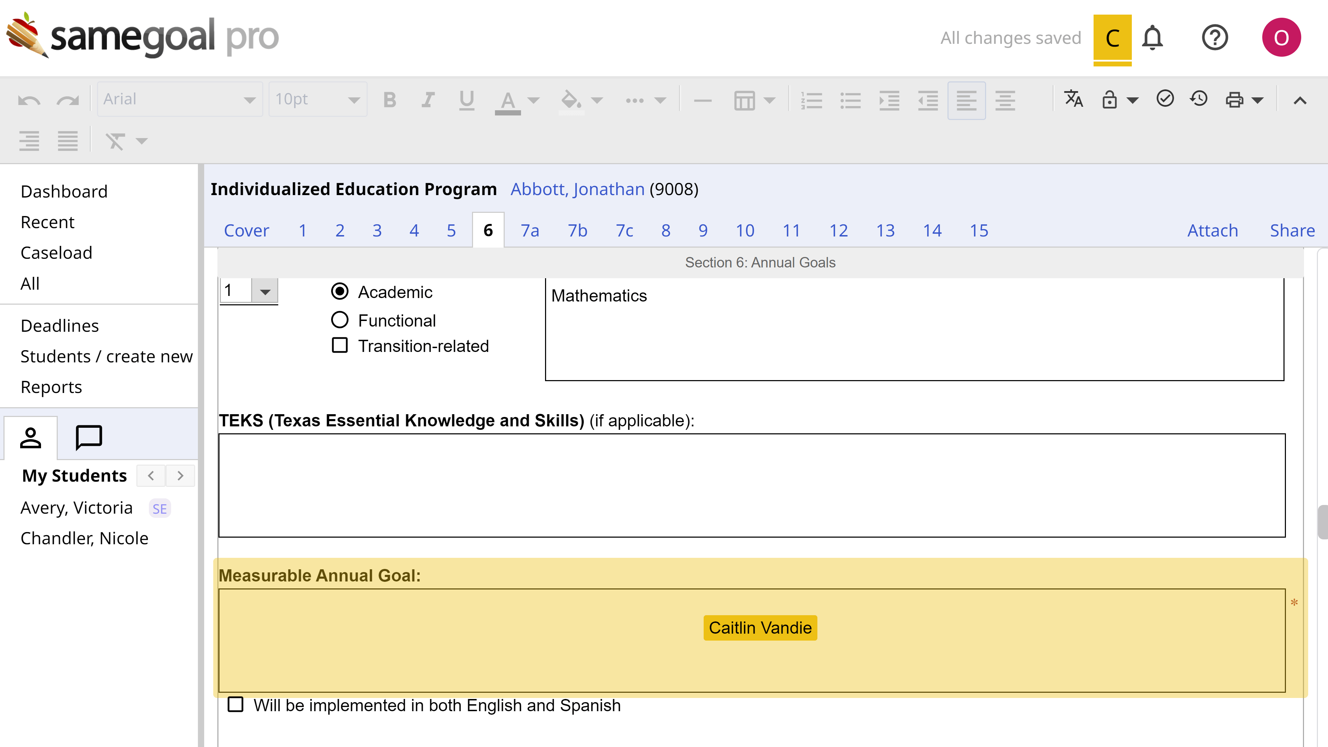The width and height of the screenshot is (1328, 747).
Task: Toggle italic formatting
Action: click(428, 99)
